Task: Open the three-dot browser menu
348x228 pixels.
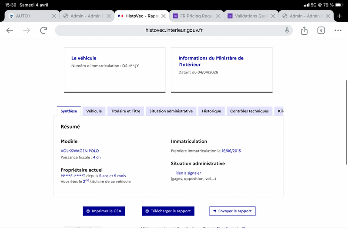Action: pos(338,30)
